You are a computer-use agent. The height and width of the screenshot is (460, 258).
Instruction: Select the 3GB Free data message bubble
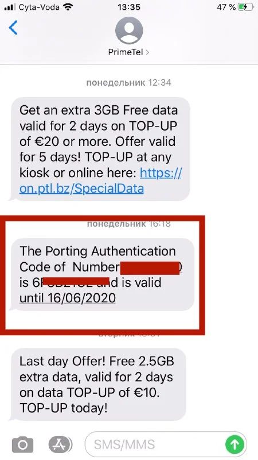(100, 149)
